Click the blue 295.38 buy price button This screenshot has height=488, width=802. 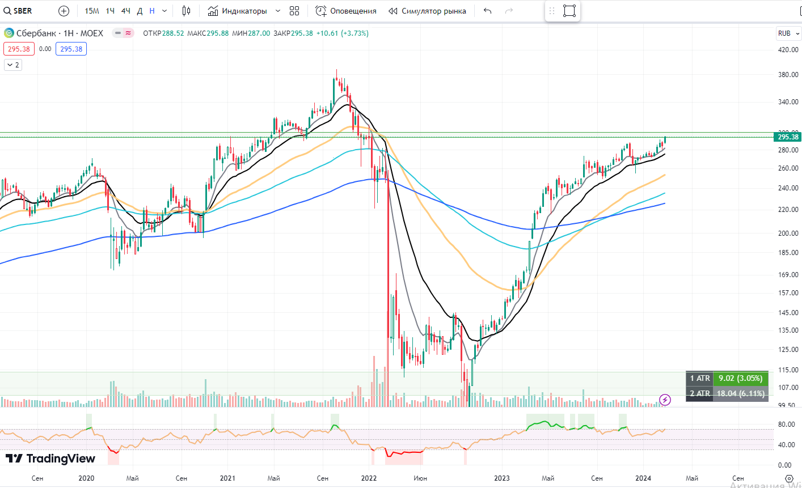point(71,49)
